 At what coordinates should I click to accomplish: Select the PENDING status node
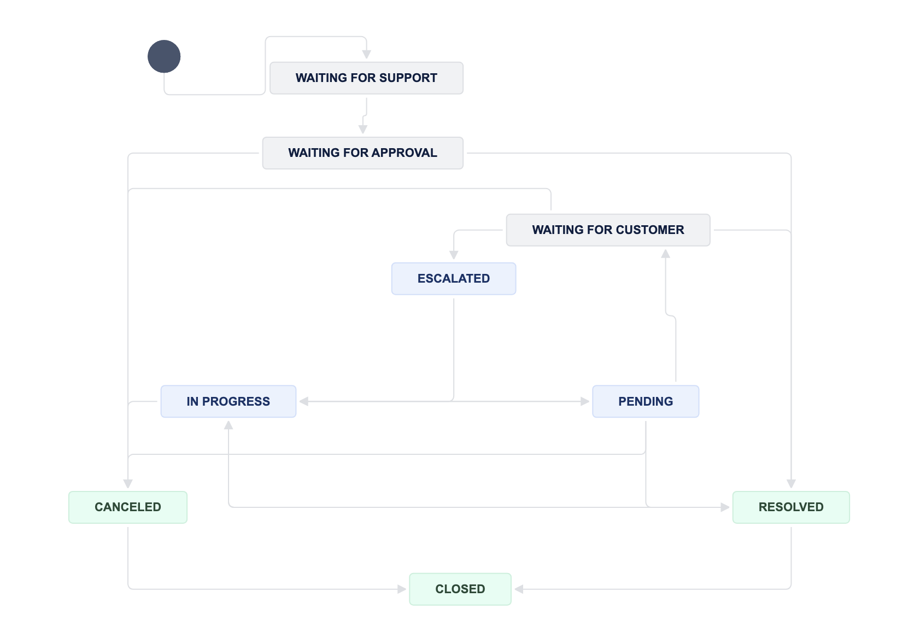pos(646,401)
